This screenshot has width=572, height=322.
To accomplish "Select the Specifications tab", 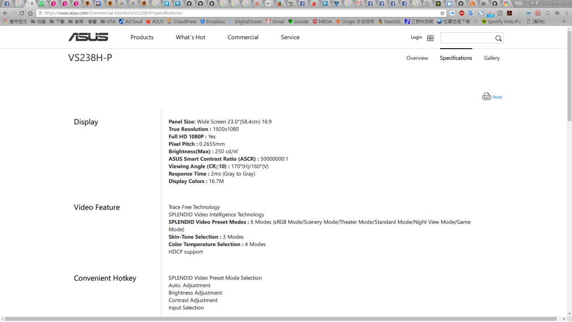I will (x=456, y=58).
